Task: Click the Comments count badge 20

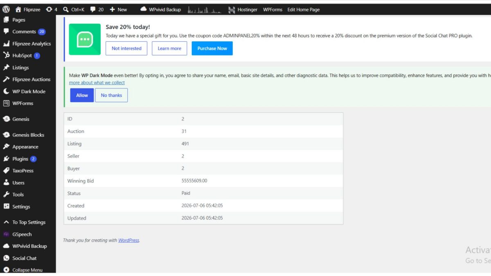Action: 42,31
